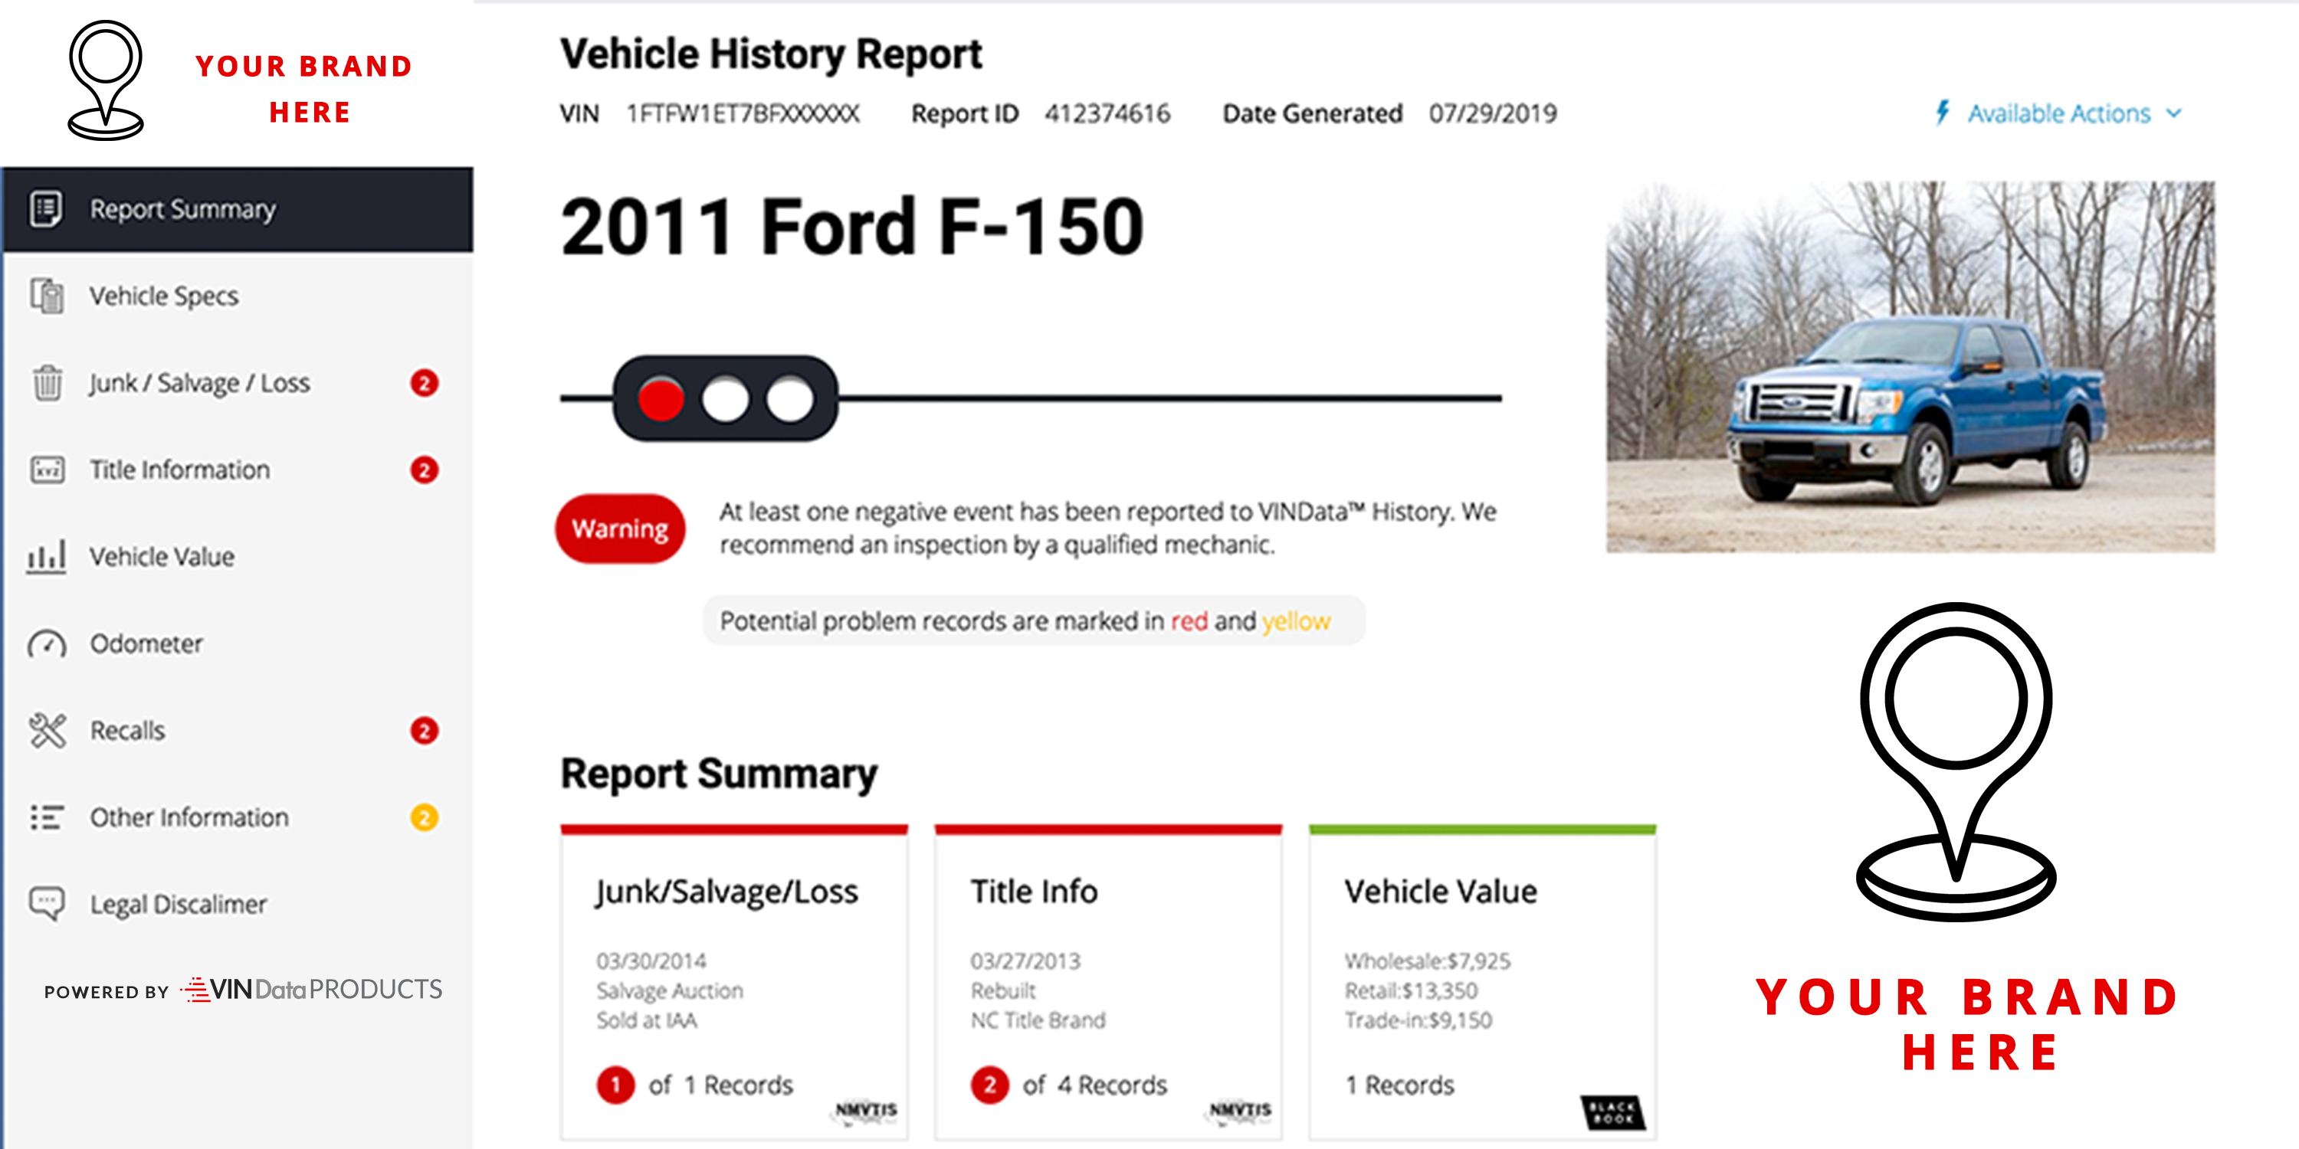Click 'of 1 Records' on Junk/Salvage/Loss card
Image resolution: width=2299 pixels, height=1149 pixels.
(720, 1085)
